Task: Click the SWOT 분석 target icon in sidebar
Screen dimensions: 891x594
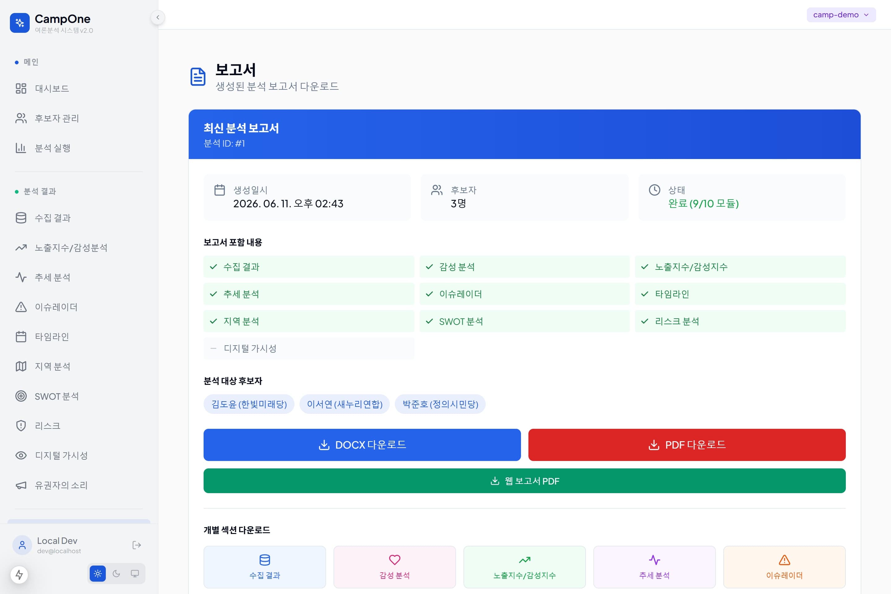Action: pyautogui.click(x=21, y=396)
